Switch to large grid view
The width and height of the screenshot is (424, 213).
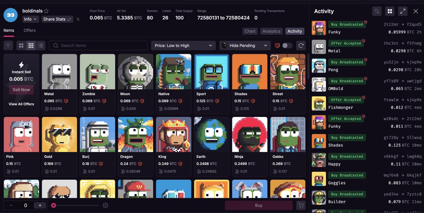pyautogui.click(x=21, y=46)
